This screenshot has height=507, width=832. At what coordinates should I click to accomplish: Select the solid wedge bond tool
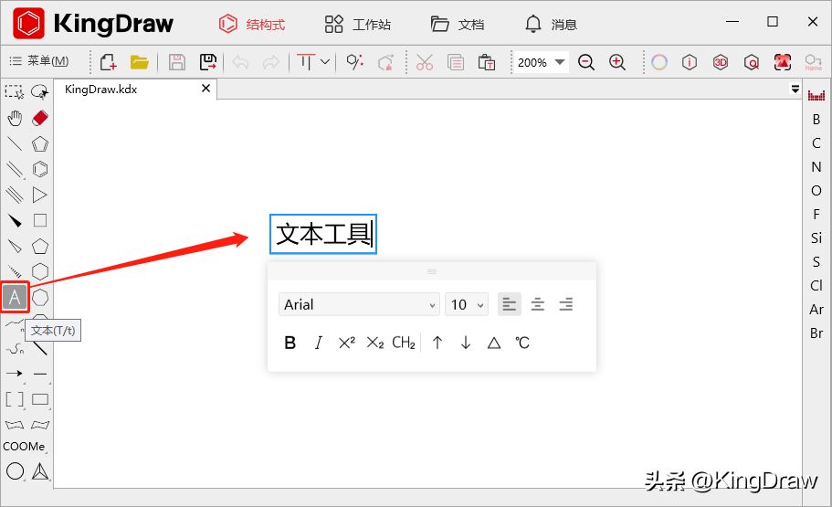point(15,220)
